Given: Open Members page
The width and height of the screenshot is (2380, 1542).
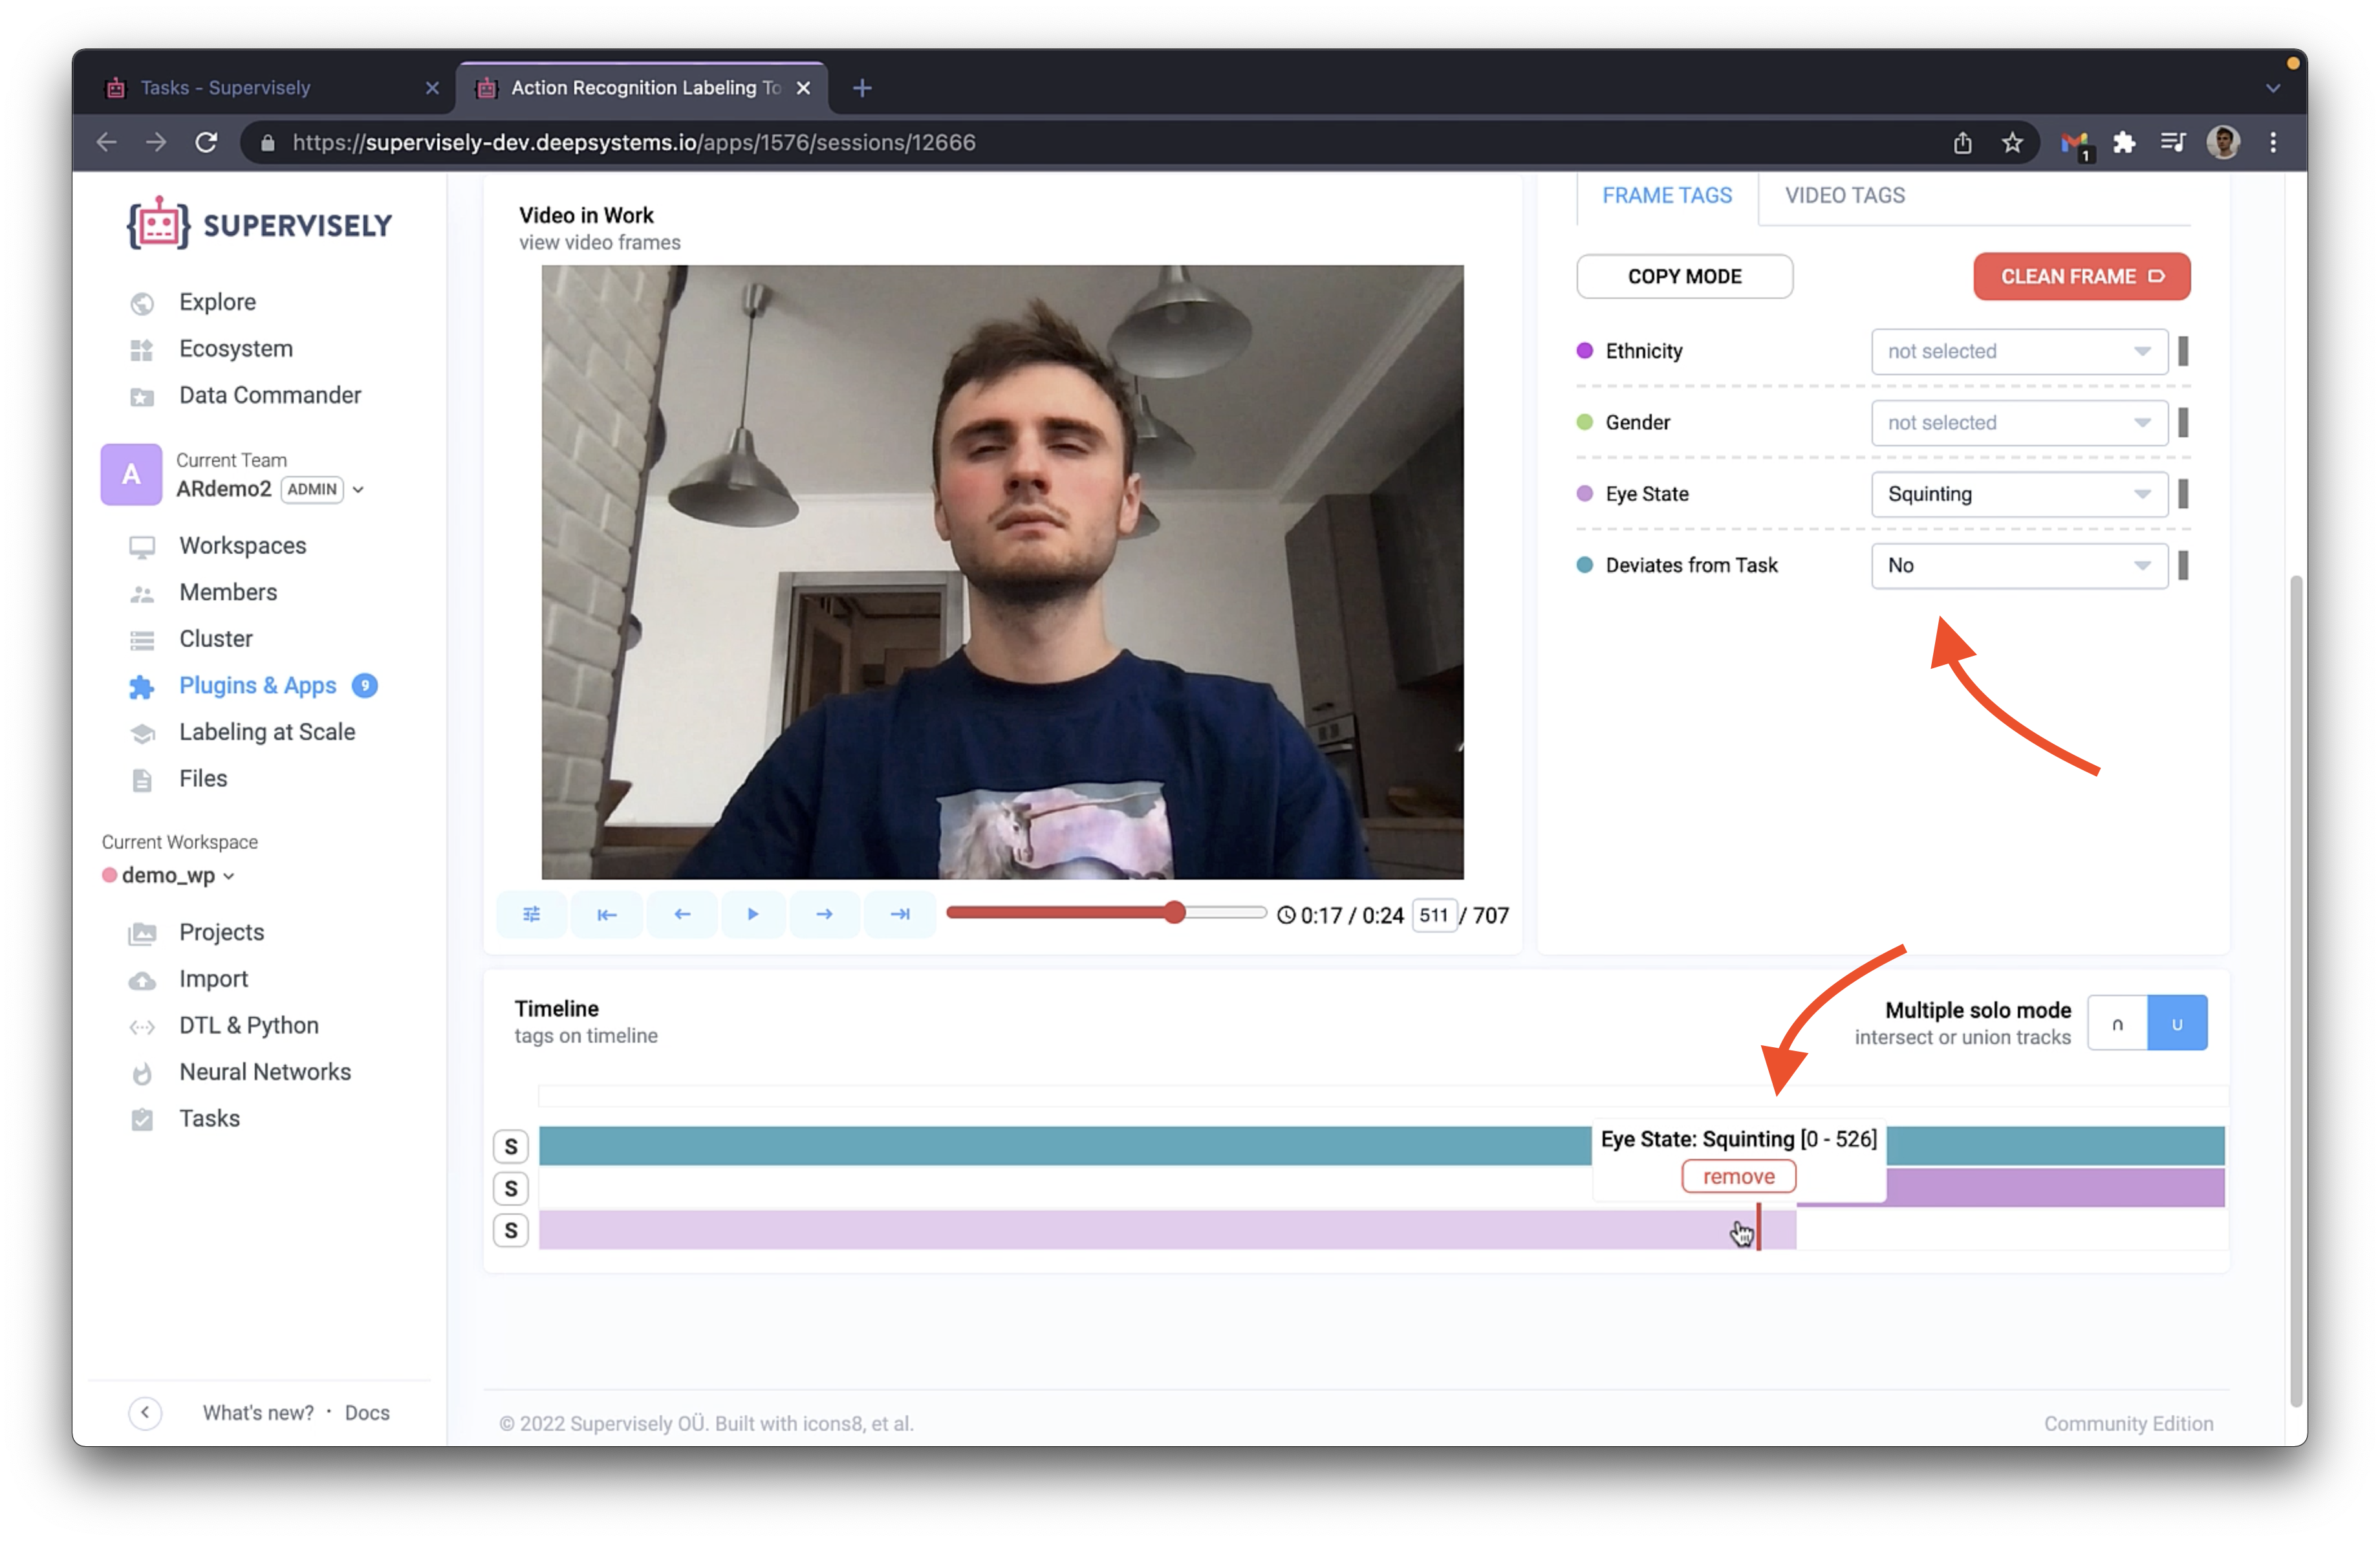Looking at the screenshot, I should pyautogui.click(x=228, y=592).
